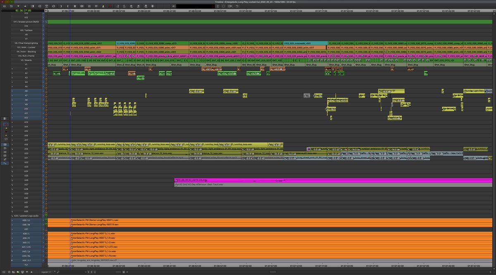Viewport: 496px width, 275px height.
Task: Select the V4 / Anim - Blocking track
Action: (26, 51)
